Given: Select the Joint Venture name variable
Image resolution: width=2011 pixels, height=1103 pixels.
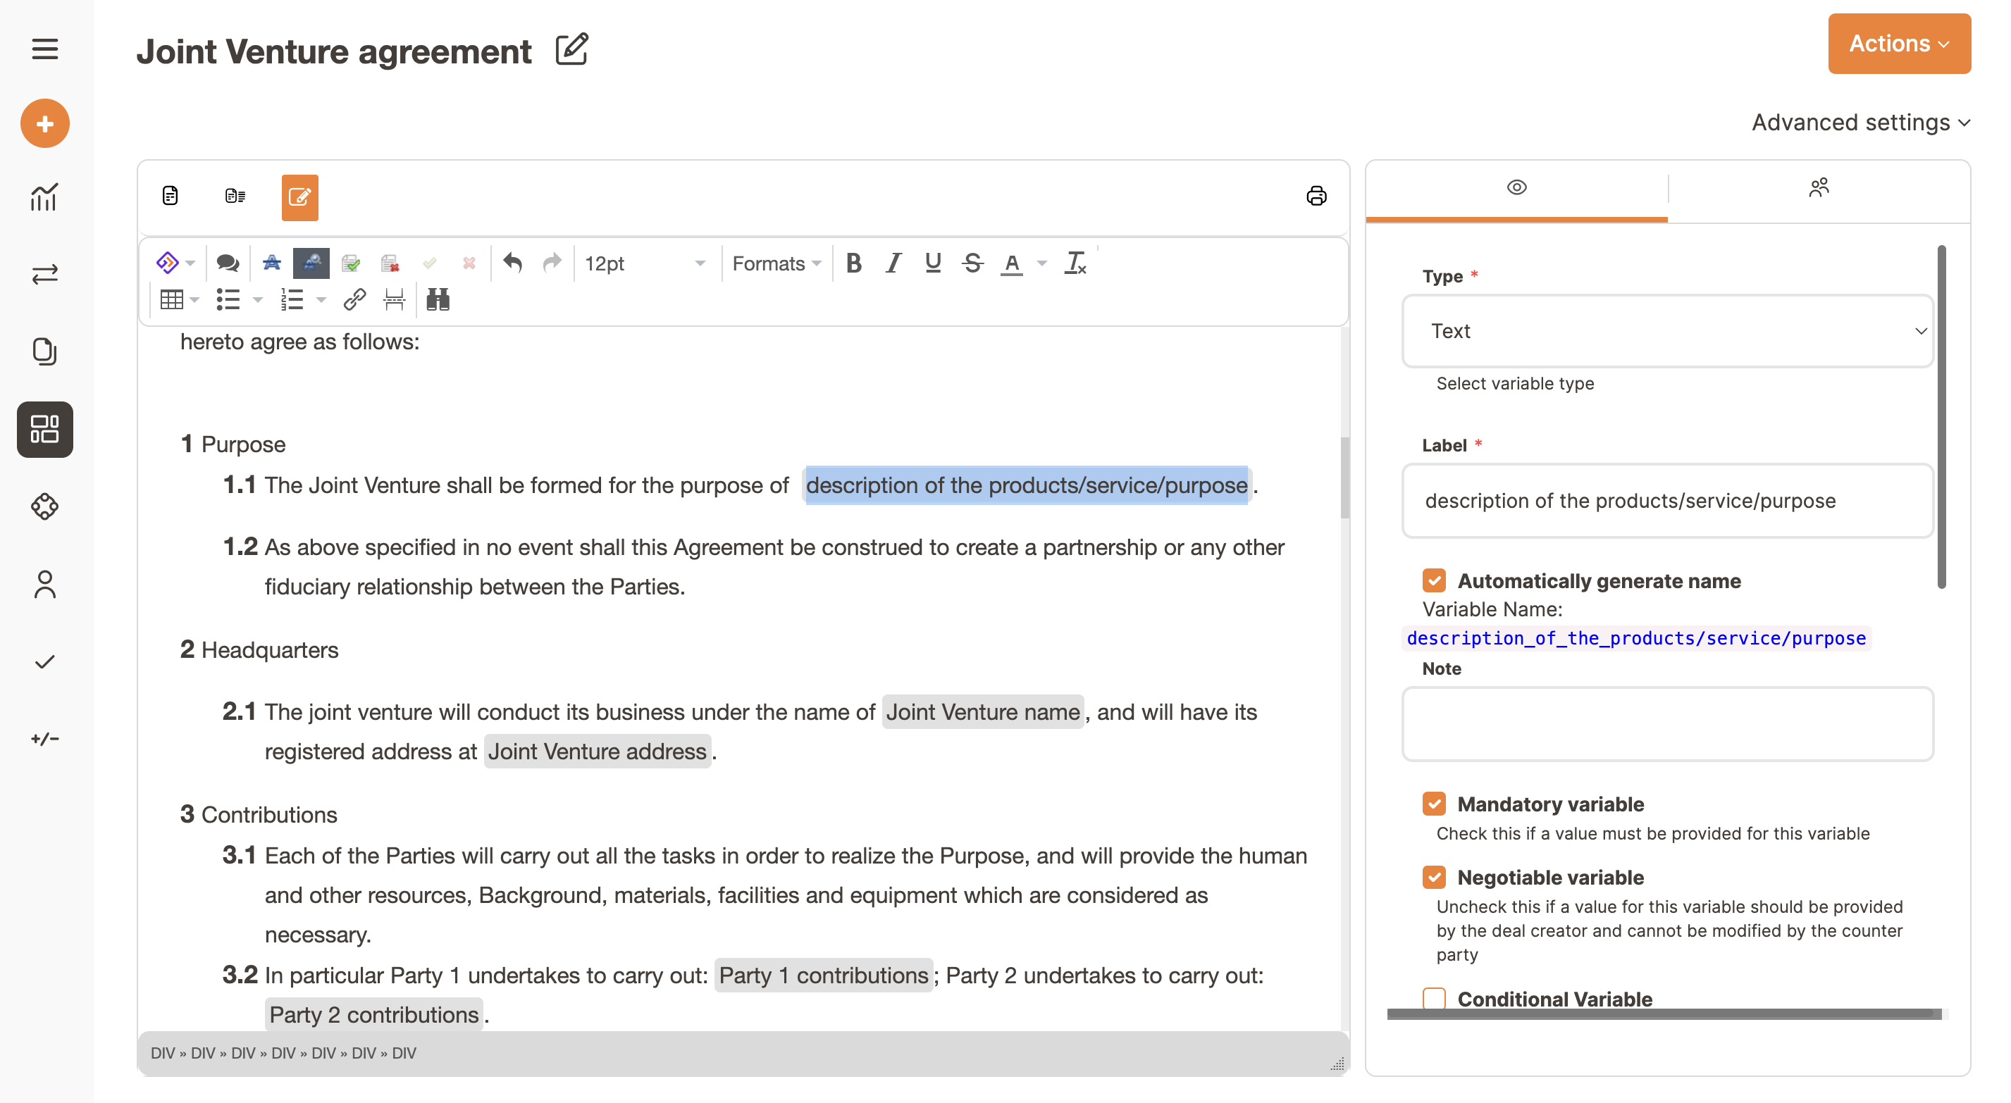Looking at the screenshot, I should 983,712.
